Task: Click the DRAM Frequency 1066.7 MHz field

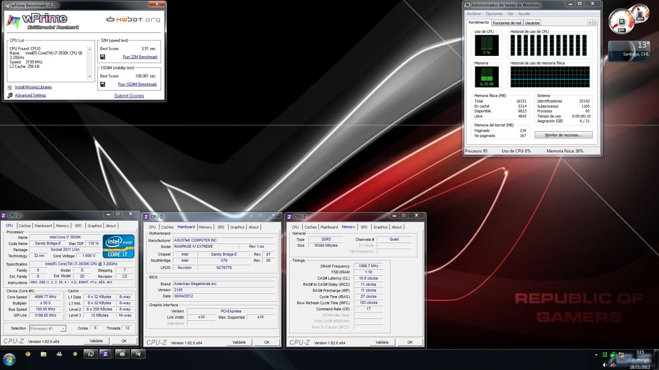Action: tap(368, 266)
